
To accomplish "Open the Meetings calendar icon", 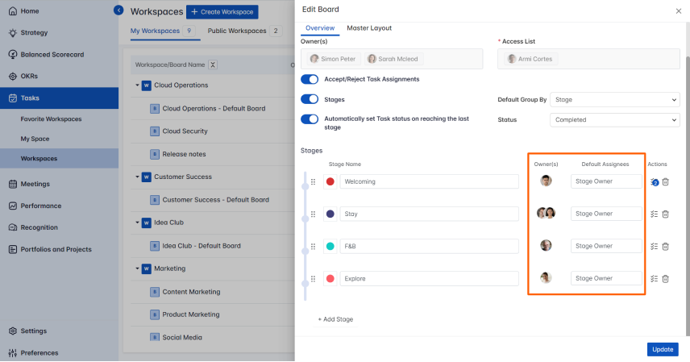I will pyautogui.click(x=13, y=184).
